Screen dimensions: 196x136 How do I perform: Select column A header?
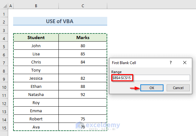click(11, 6)
